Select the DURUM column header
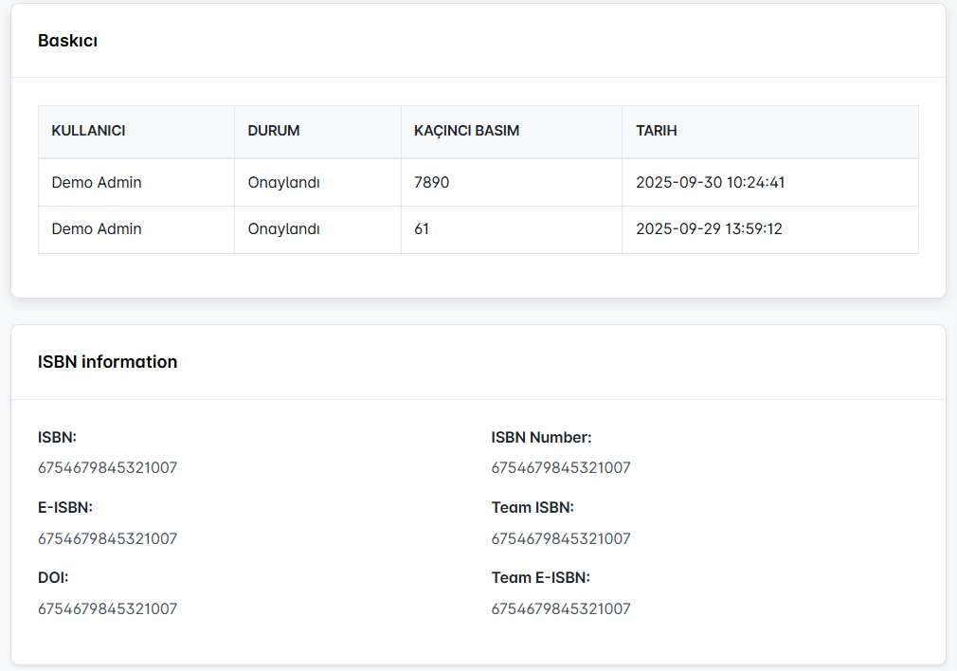 (x=274, y=131)
